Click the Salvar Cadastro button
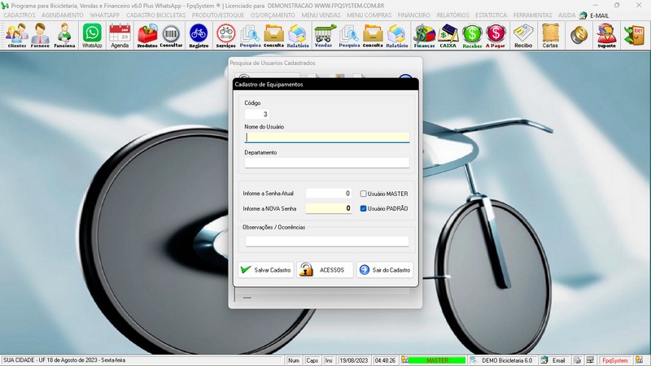Image resolution: width=651 pixels, height=366 pixels. tap(266, 270)
